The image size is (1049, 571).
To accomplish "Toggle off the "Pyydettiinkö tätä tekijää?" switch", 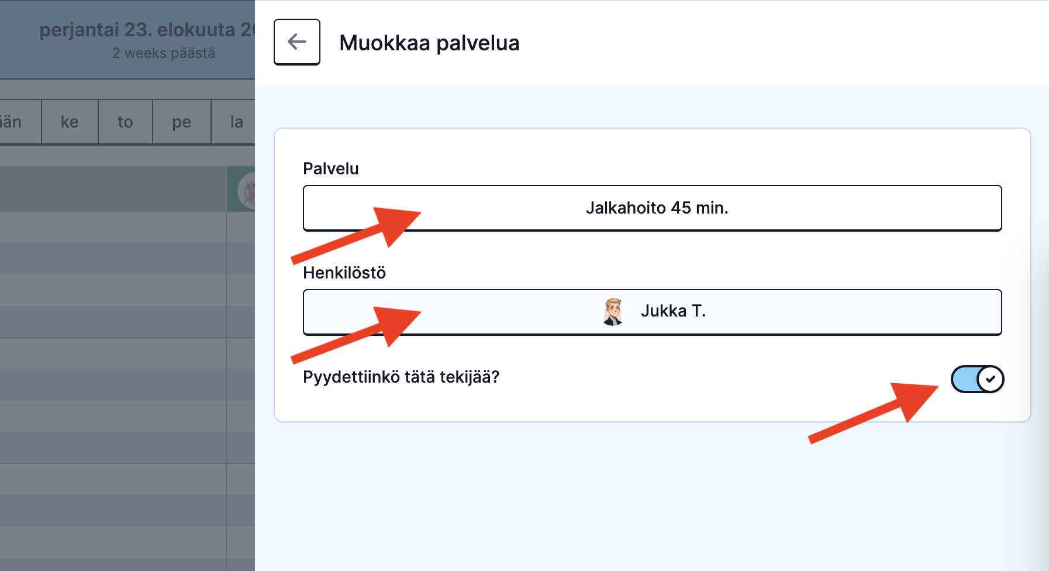I will (x=977, y=379).
